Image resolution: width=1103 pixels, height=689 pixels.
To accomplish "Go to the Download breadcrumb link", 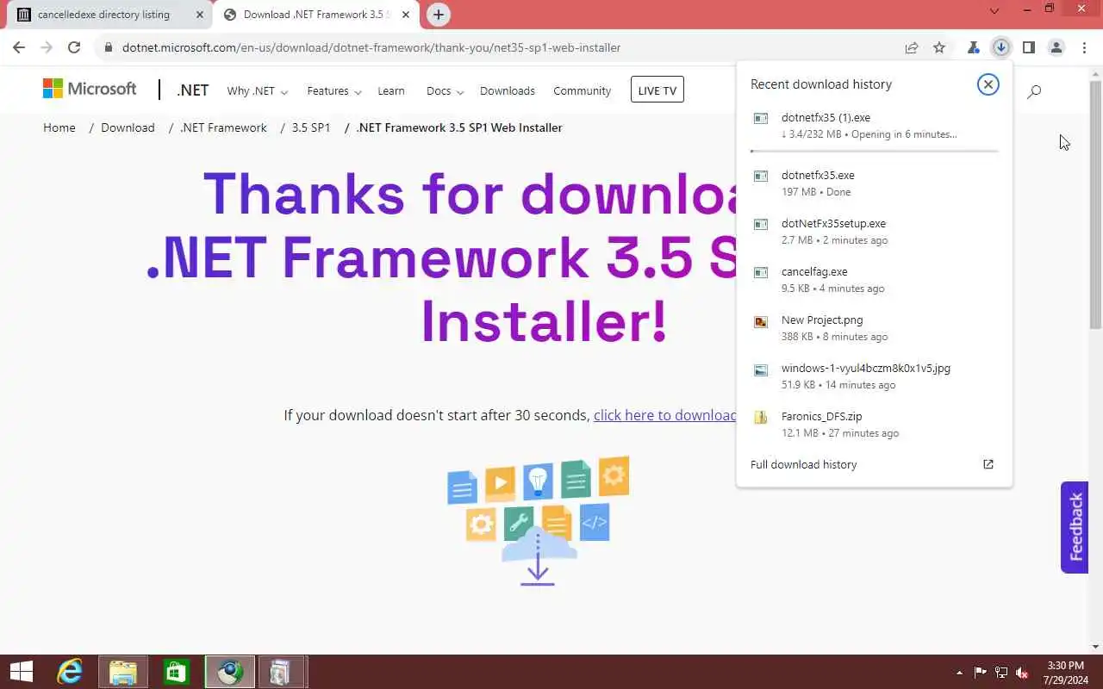I will point(128,127).
